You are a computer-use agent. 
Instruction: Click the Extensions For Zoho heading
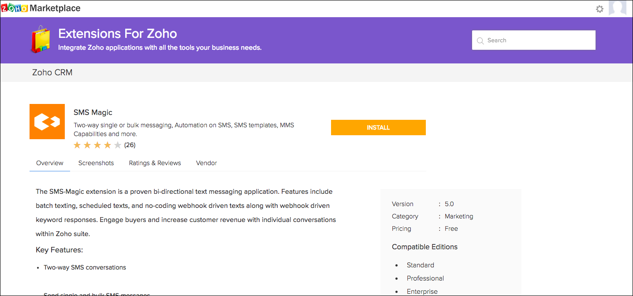pyautogui.click(x=118, y=33)
